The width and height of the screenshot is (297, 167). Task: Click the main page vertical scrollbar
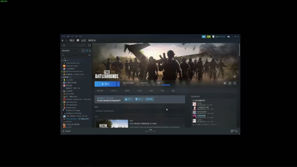pyautogui.click(x=239, y=50)
